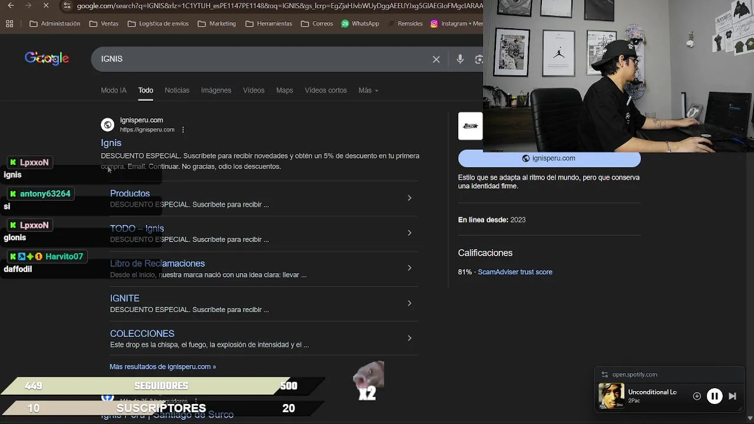
Task: Click the 2Pac album cover thumbnail
Action: point(611,396)
